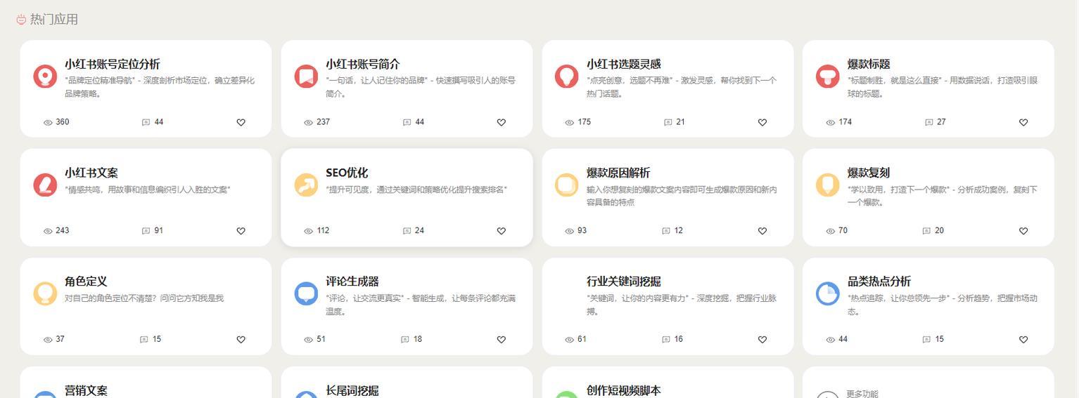Click the comment icon showing 27

point(929,122)
